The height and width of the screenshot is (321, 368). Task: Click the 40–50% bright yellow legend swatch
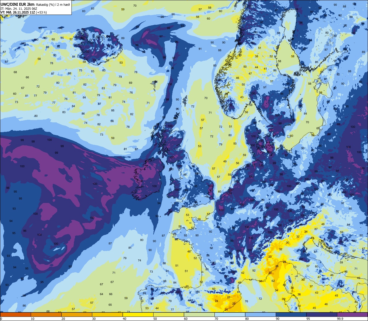tap(138, 314)
